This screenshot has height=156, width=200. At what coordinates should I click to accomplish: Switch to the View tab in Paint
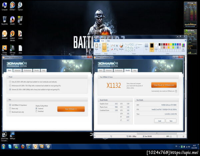[108, 41]
